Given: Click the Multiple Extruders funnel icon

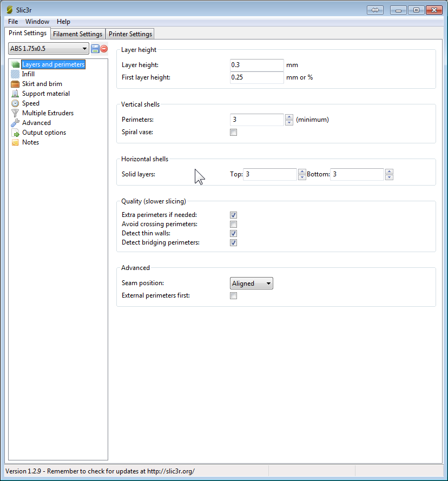Looking at the screenshot, I should coord(15,113).
